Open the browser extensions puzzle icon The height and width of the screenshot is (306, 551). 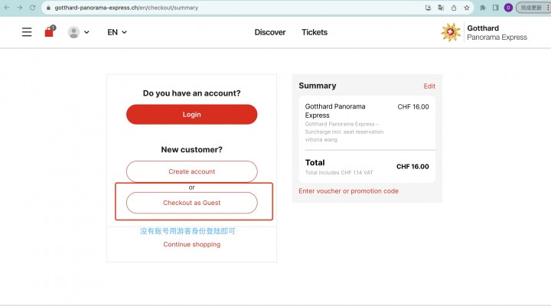pyautogui.click(x=482, y=8)
